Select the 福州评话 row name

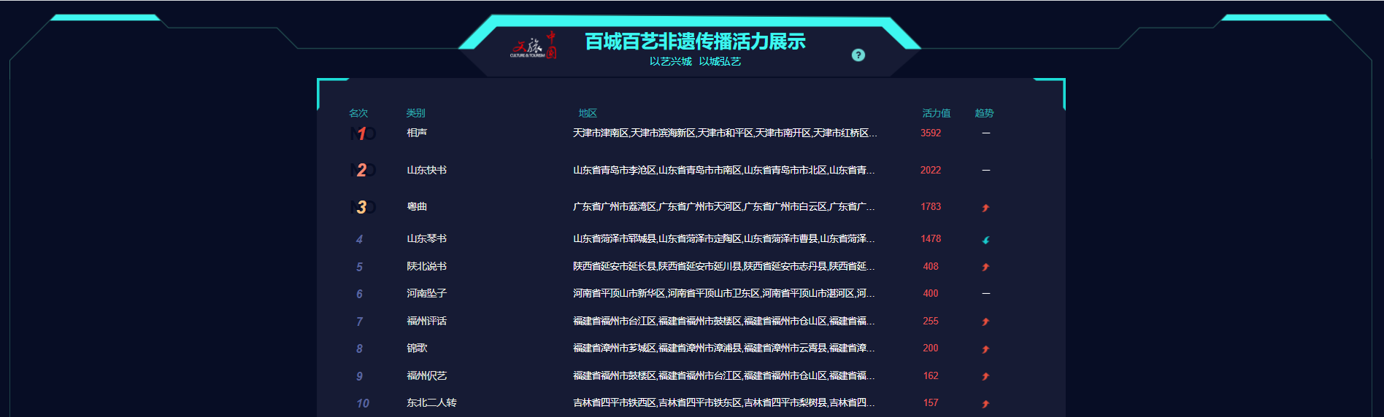pyautogui.click(x=426, y=321)
